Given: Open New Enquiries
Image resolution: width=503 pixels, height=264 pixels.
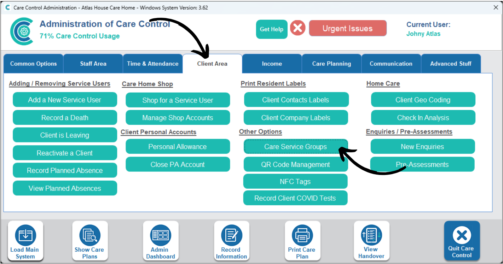Looking at the screenshot, I should pos(422,147).
